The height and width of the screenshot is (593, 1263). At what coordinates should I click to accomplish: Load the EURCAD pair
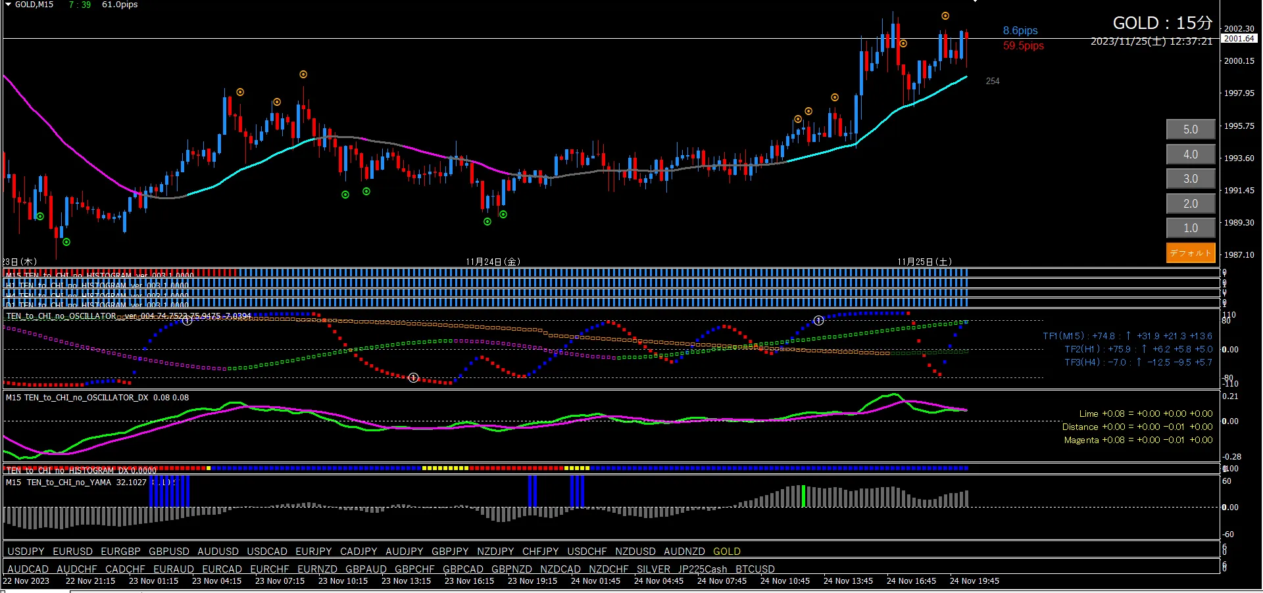coord(222,569)
